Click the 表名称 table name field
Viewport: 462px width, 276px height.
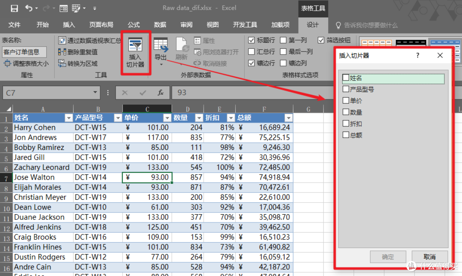[24, 52]
